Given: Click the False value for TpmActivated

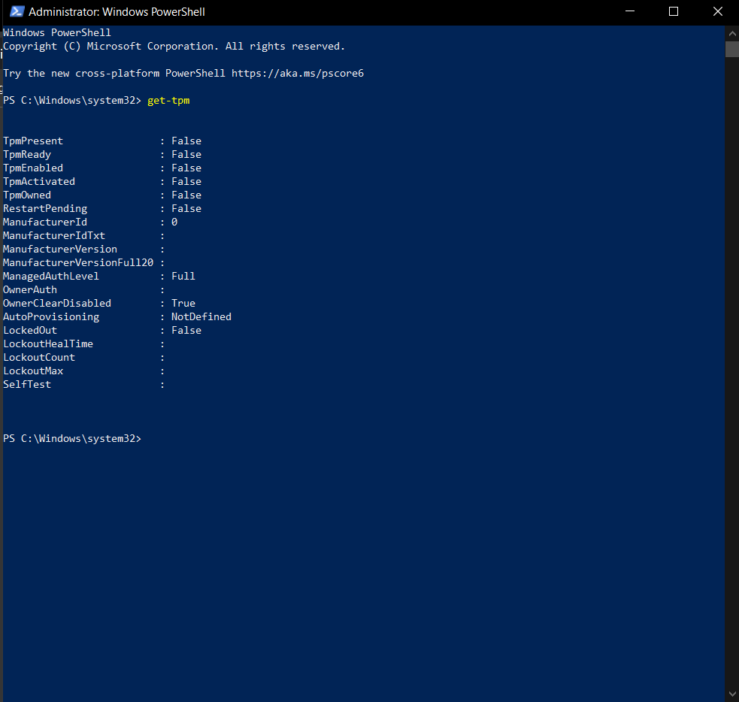Looking at the screenshot, I should pos(186,181).
